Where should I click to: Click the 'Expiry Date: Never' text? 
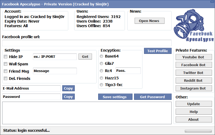pos(22,21)
